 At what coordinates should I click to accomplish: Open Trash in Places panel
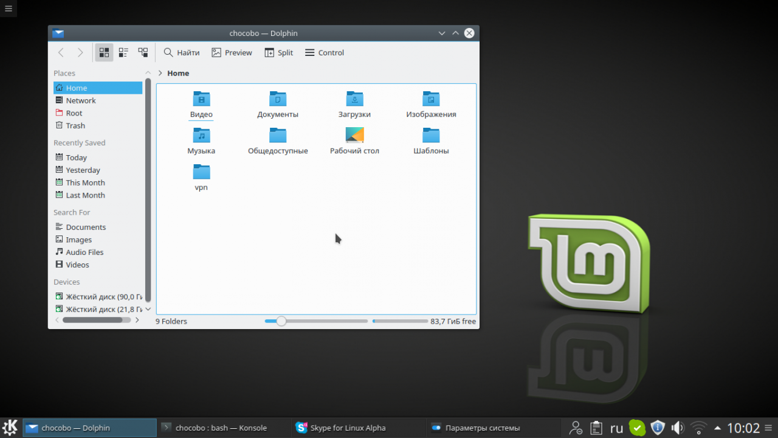point(98,125)
